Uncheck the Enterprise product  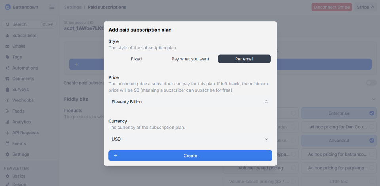click(372, 113)
